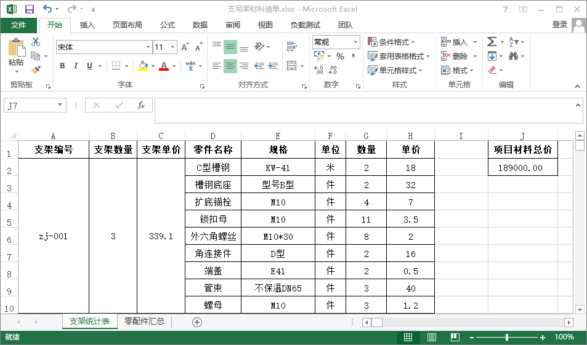Toggle Bold formatting

point(62,66)
